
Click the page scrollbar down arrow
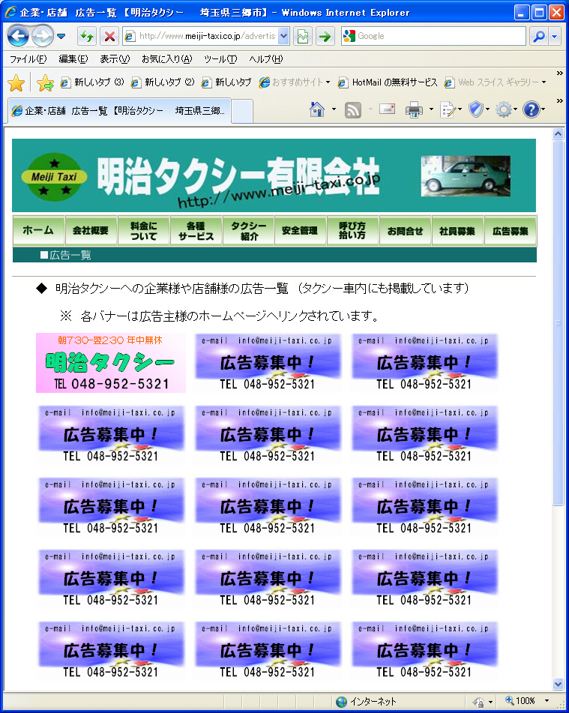558,684
